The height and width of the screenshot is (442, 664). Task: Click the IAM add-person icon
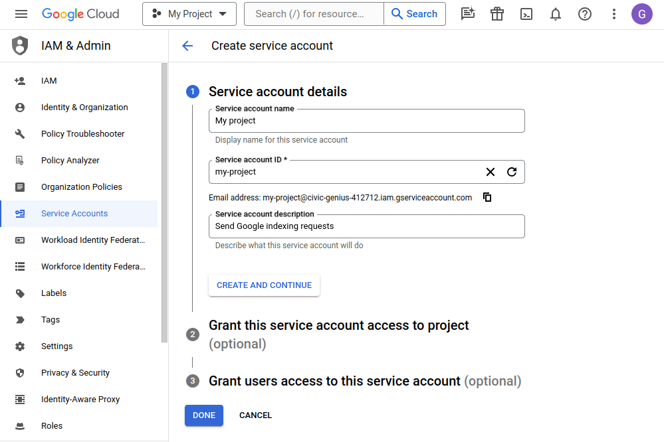20,81
